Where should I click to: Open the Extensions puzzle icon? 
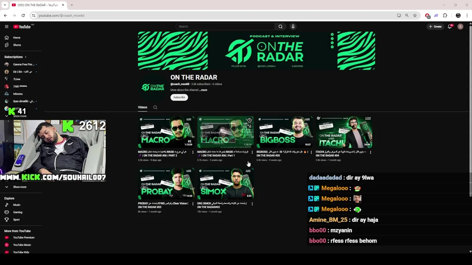coord(445,15)
